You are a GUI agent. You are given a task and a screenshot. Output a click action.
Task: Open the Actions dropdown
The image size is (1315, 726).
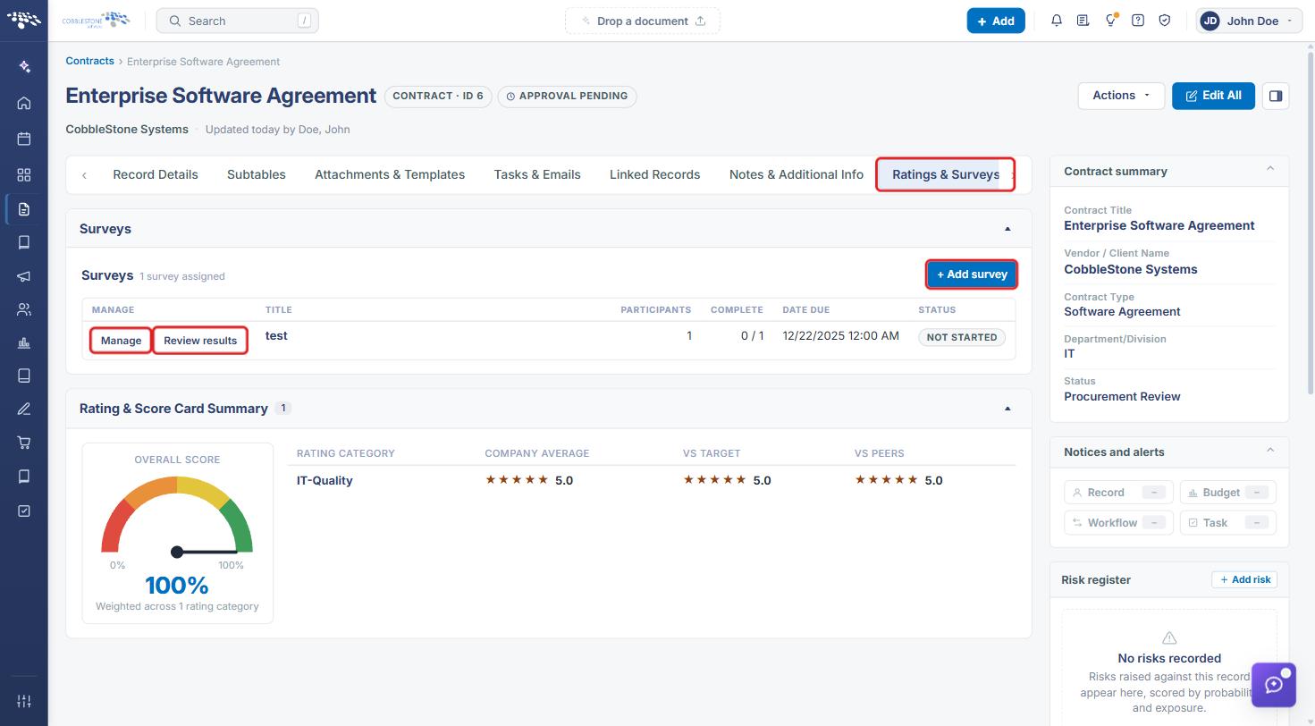point(1121,96)
